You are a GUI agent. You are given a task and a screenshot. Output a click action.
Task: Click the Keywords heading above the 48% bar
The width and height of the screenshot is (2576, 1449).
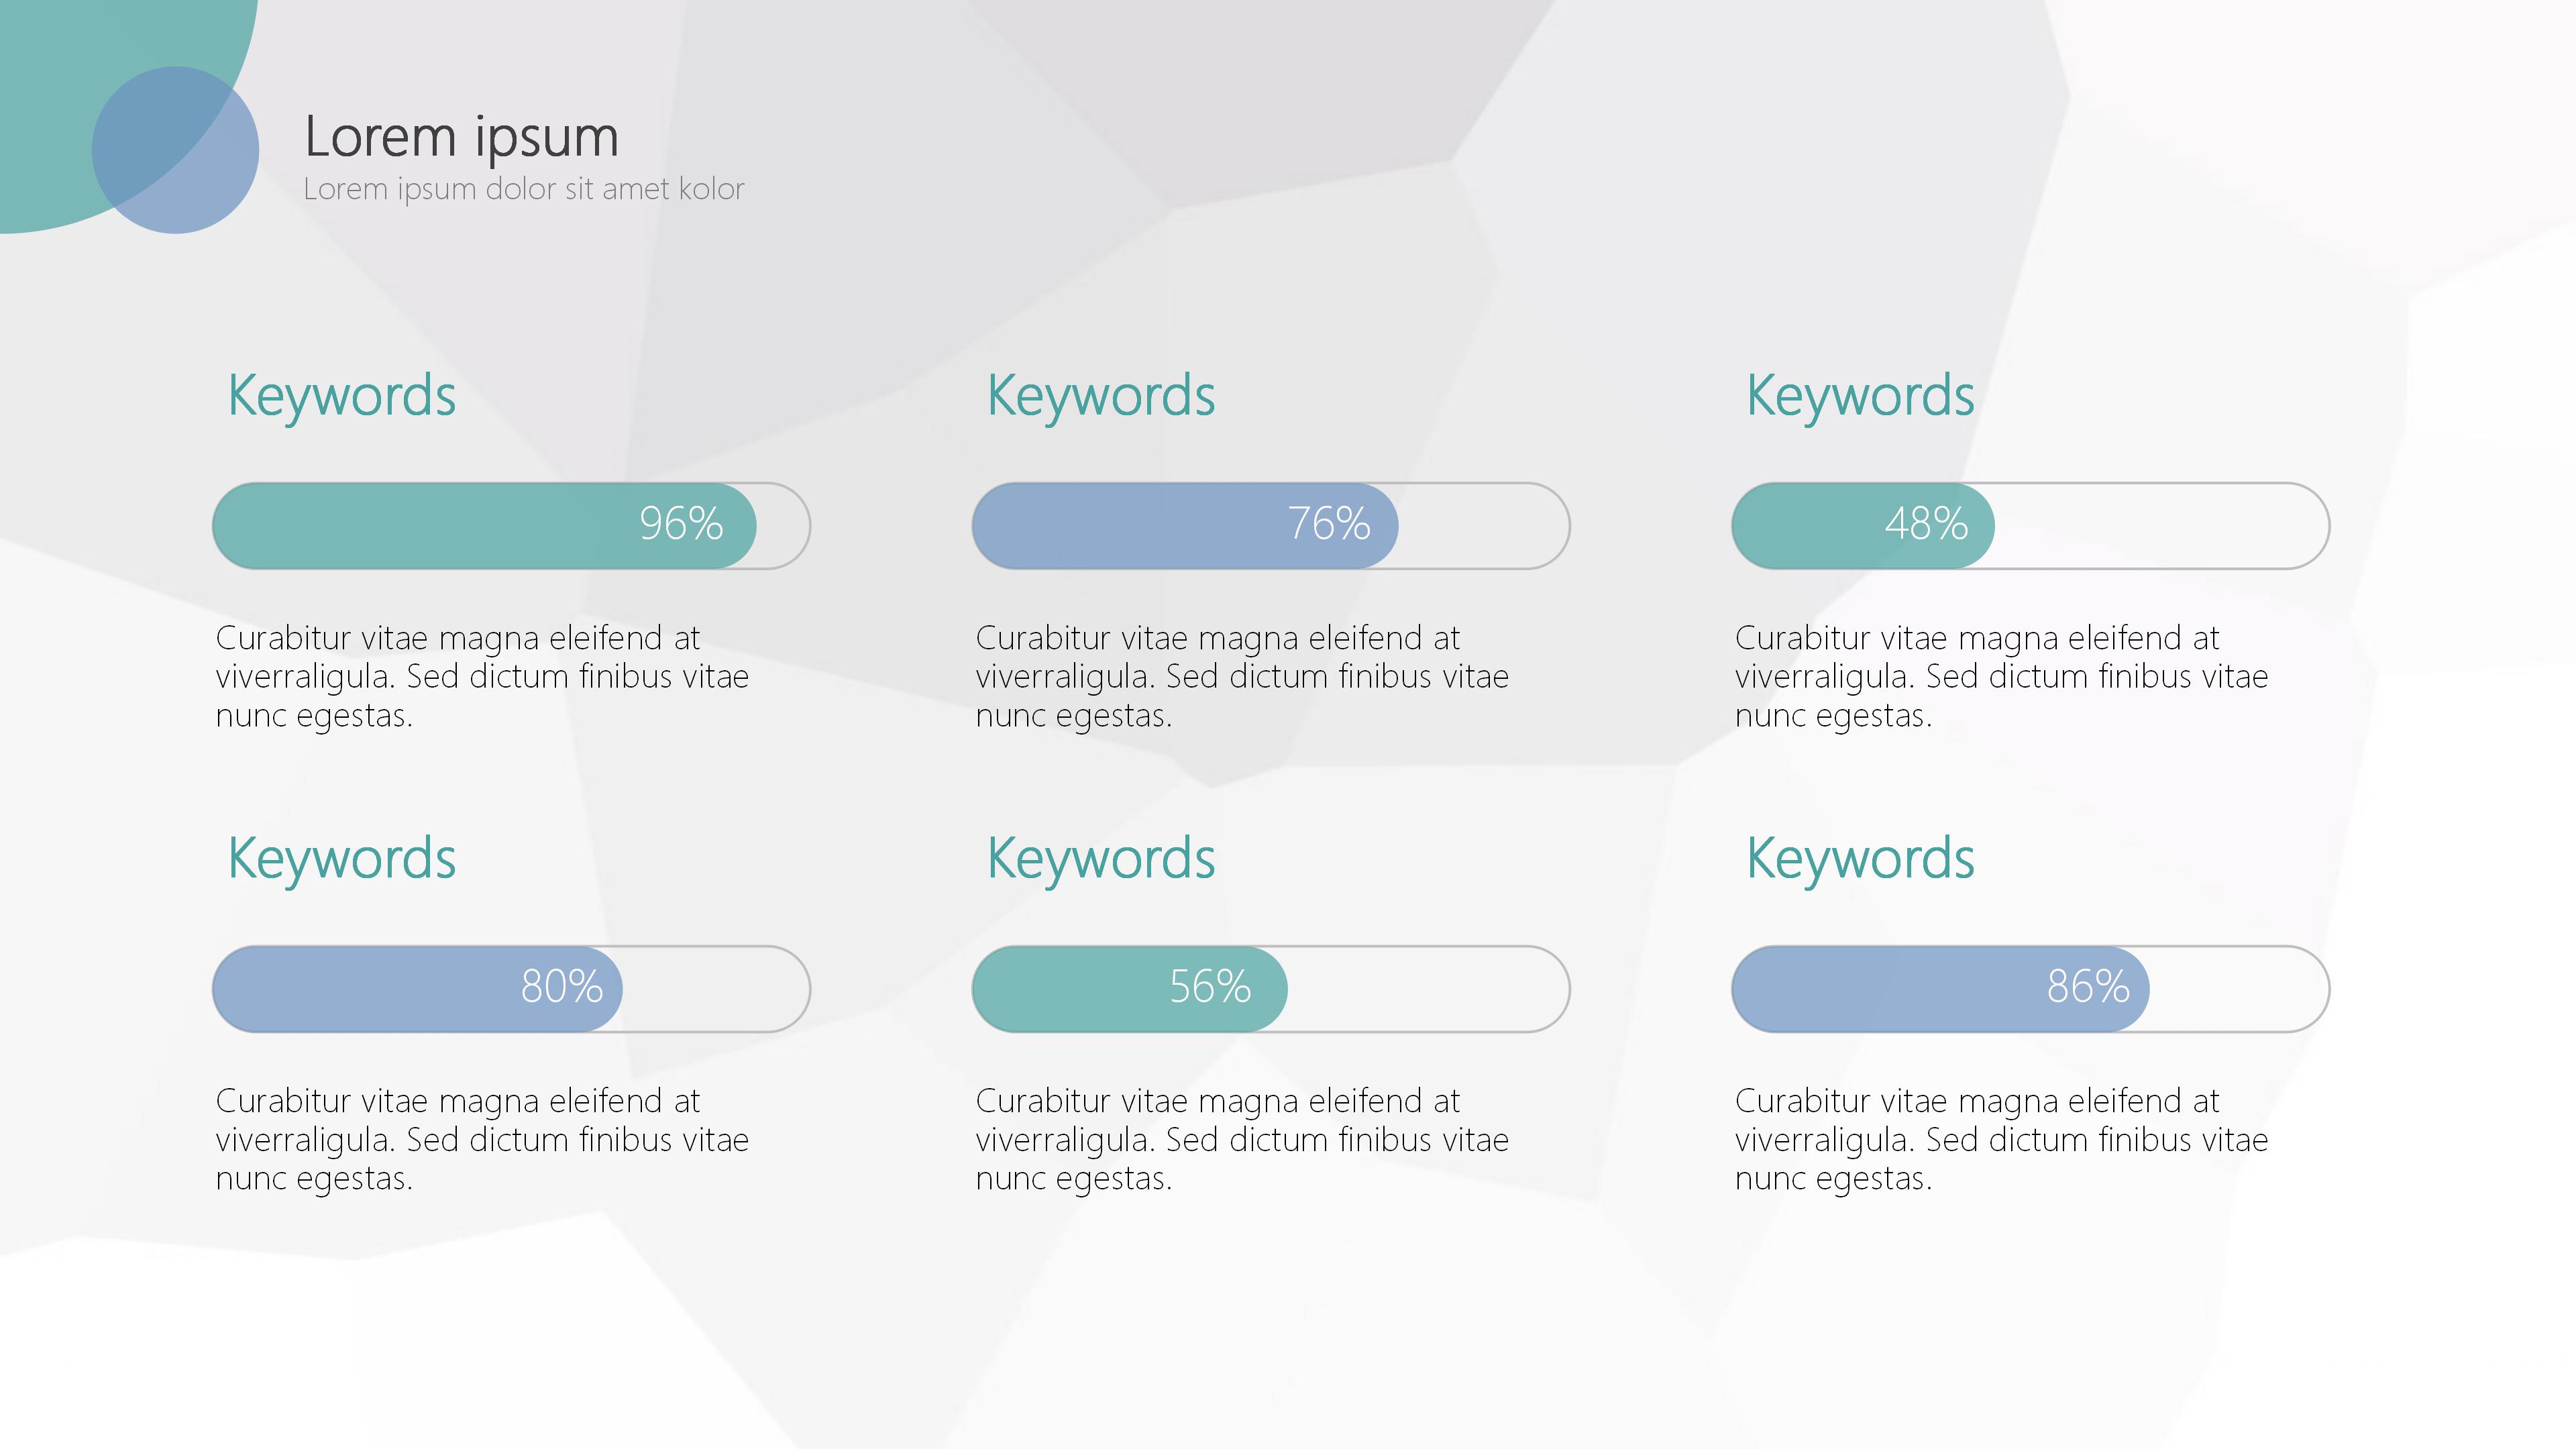pyautogui.click(x=1859, y=396)
